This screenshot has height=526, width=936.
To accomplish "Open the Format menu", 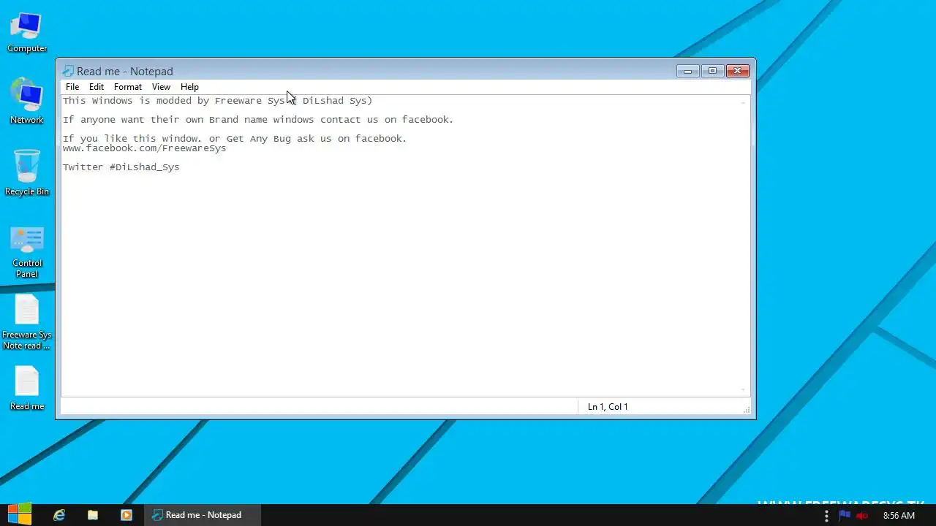I will [128, 86].
